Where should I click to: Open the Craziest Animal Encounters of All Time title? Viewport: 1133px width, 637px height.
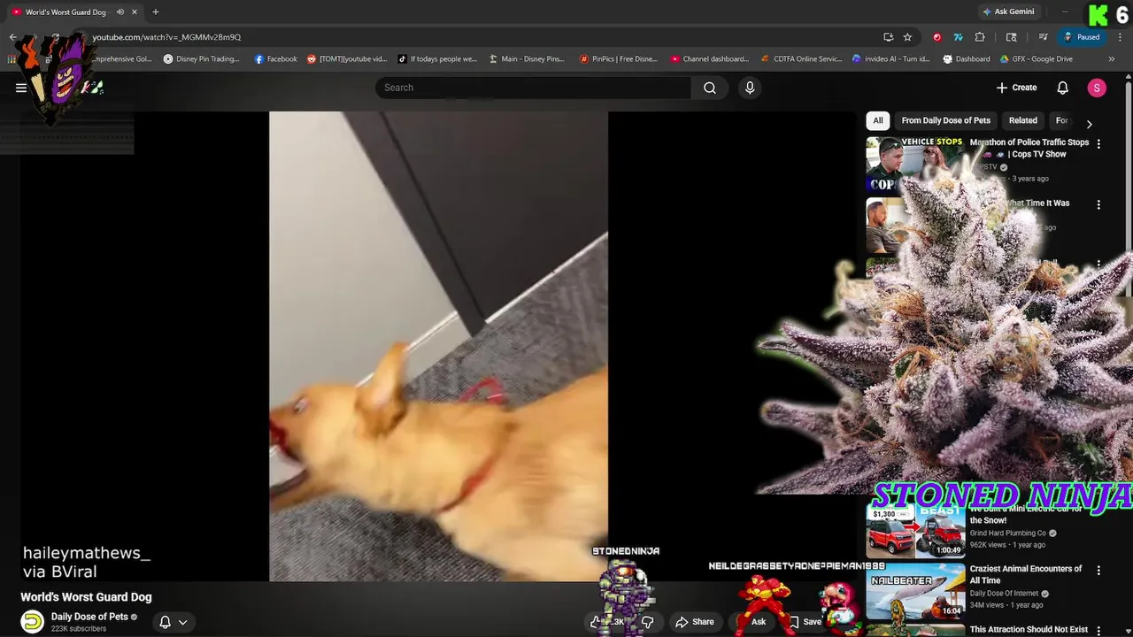(1026, 575)
